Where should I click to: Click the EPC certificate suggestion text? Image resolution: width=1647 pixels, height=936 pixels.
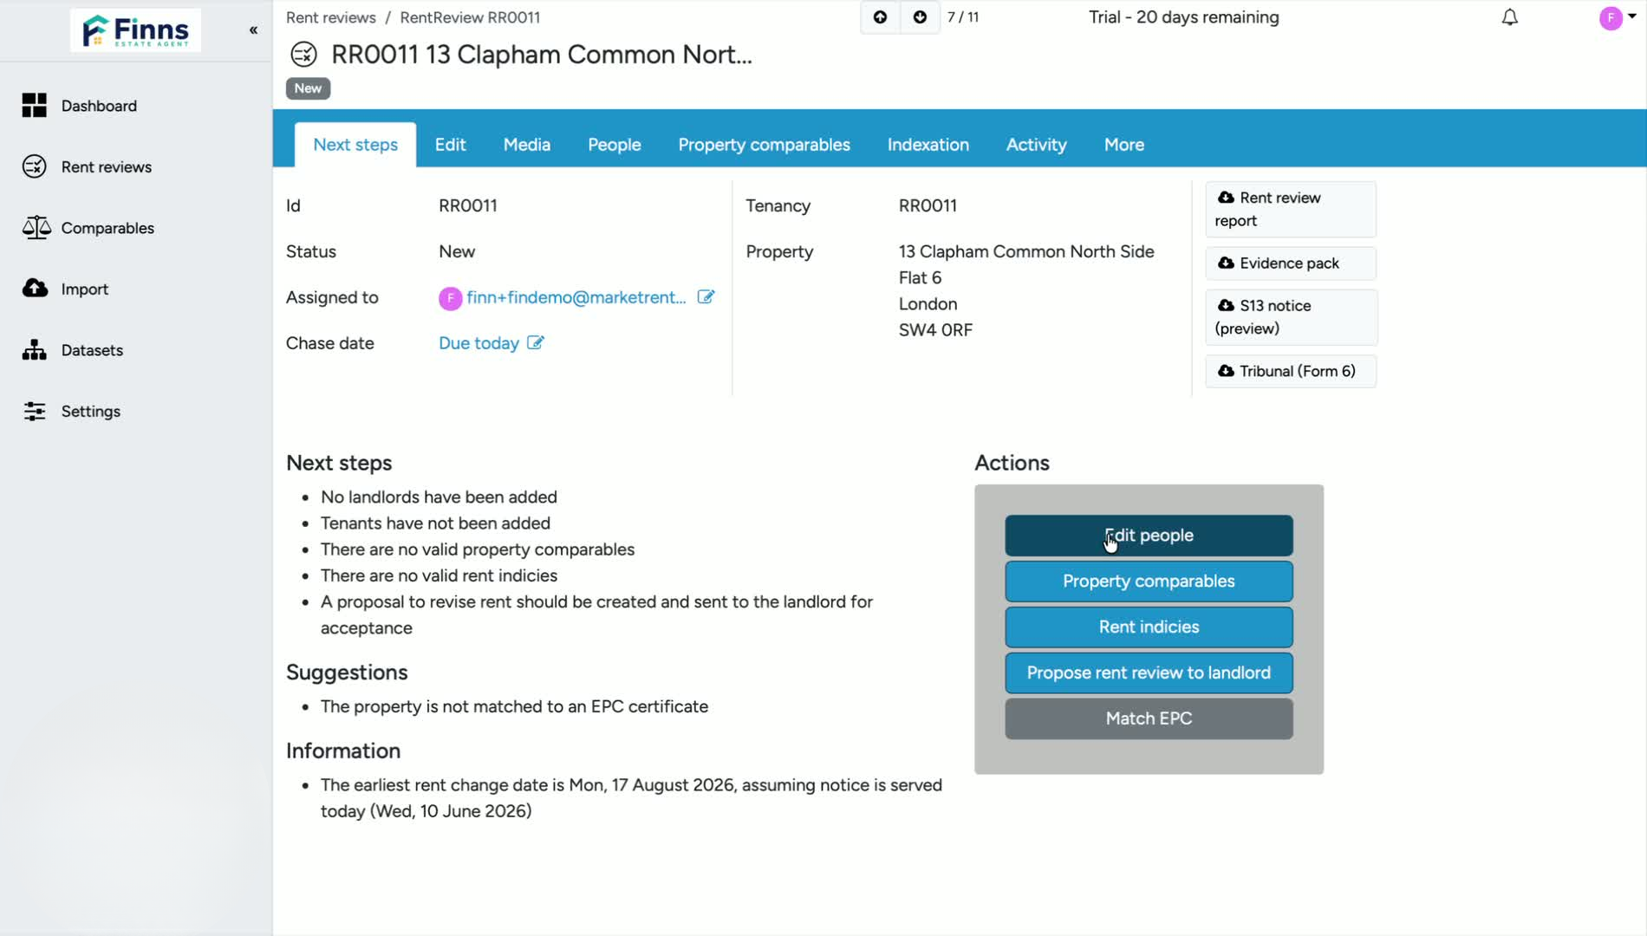[x=514, y=706]
